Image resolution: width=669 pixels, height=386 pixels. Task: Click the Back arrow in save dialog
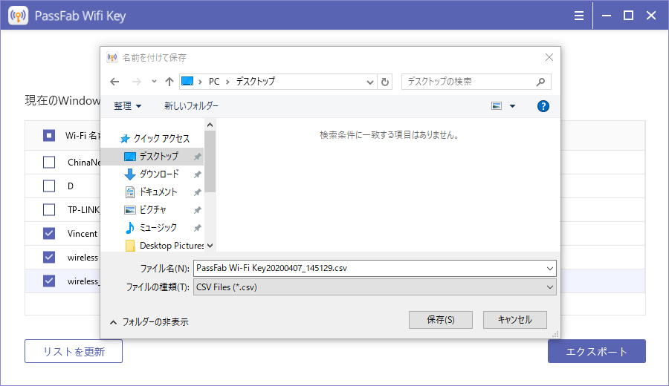[x=114, y=82]
